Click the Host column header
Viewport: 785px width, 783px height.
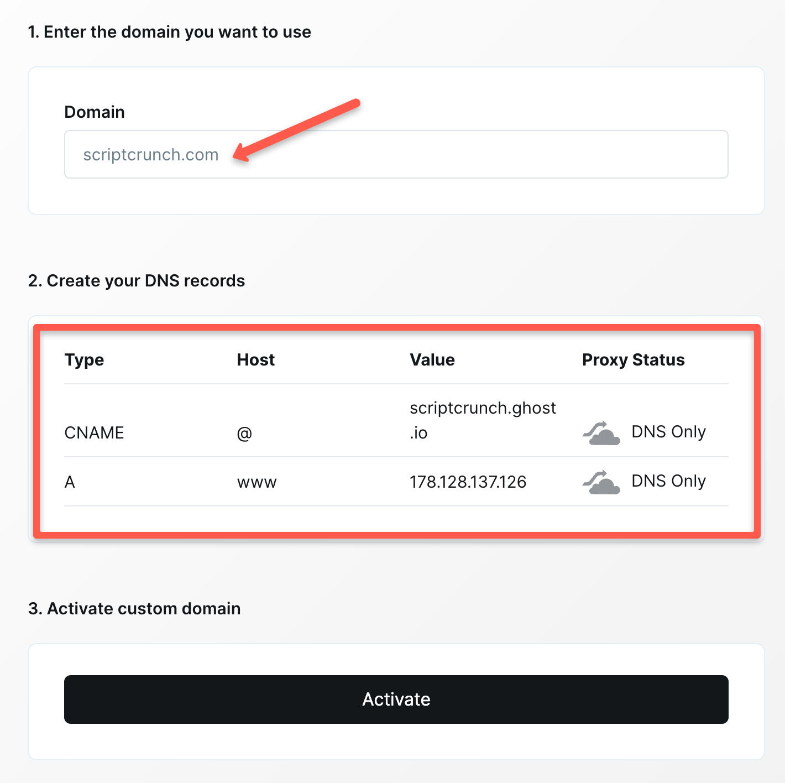[x=256, y=360]
